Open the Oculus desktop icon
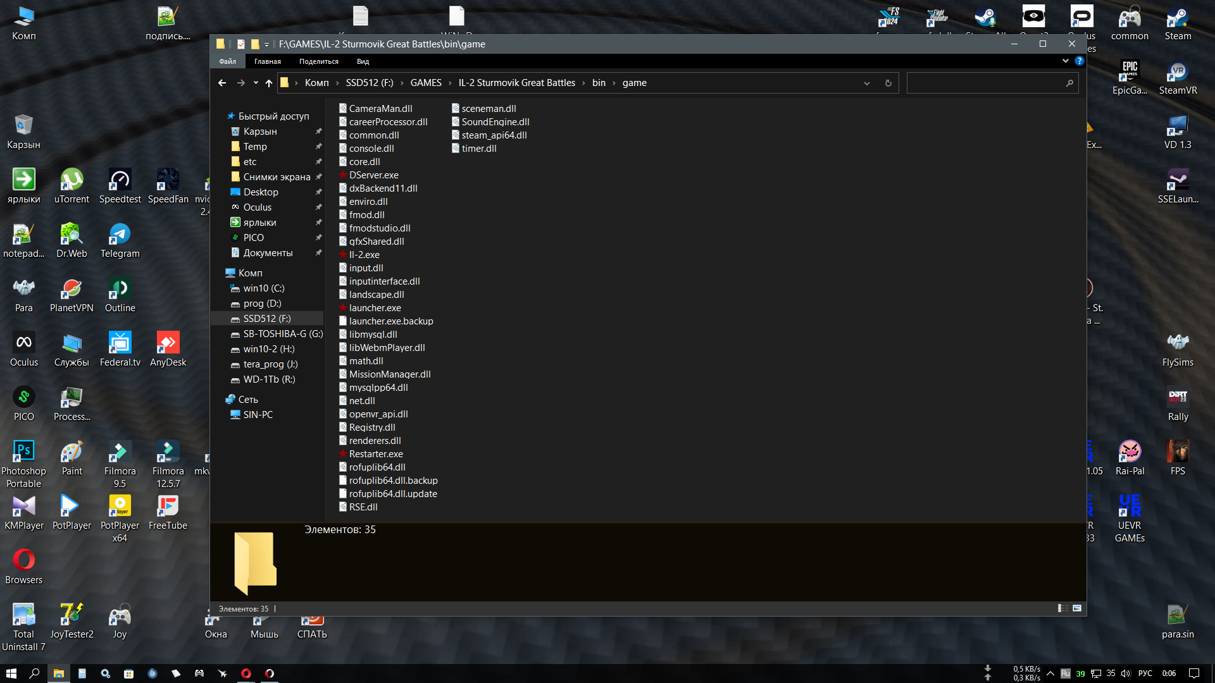The height and width of the screenshot is (683, 1215). point(23,350)
